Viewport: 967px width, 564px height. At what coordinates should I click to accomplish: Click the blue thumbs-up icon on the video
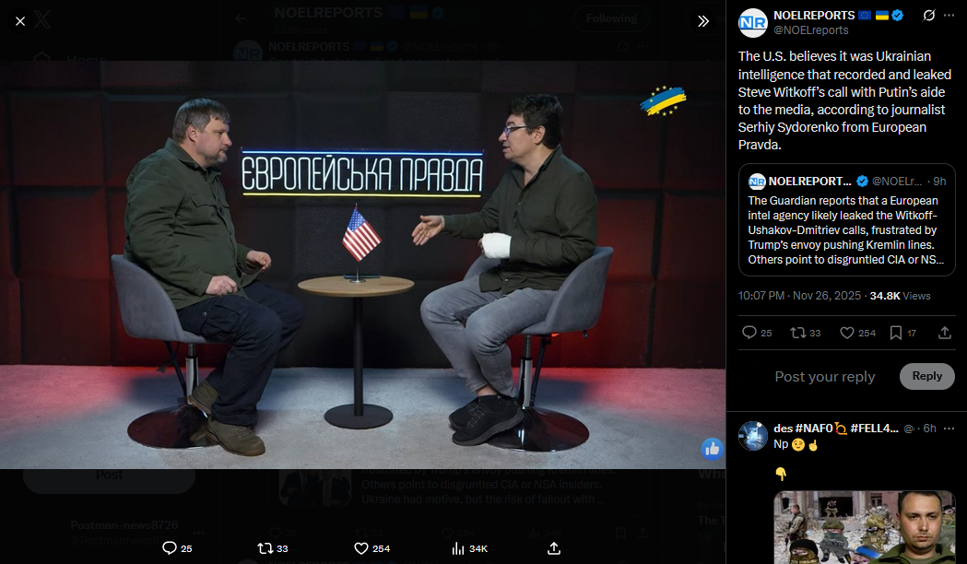pyautogui.click(x=713, y=449)
